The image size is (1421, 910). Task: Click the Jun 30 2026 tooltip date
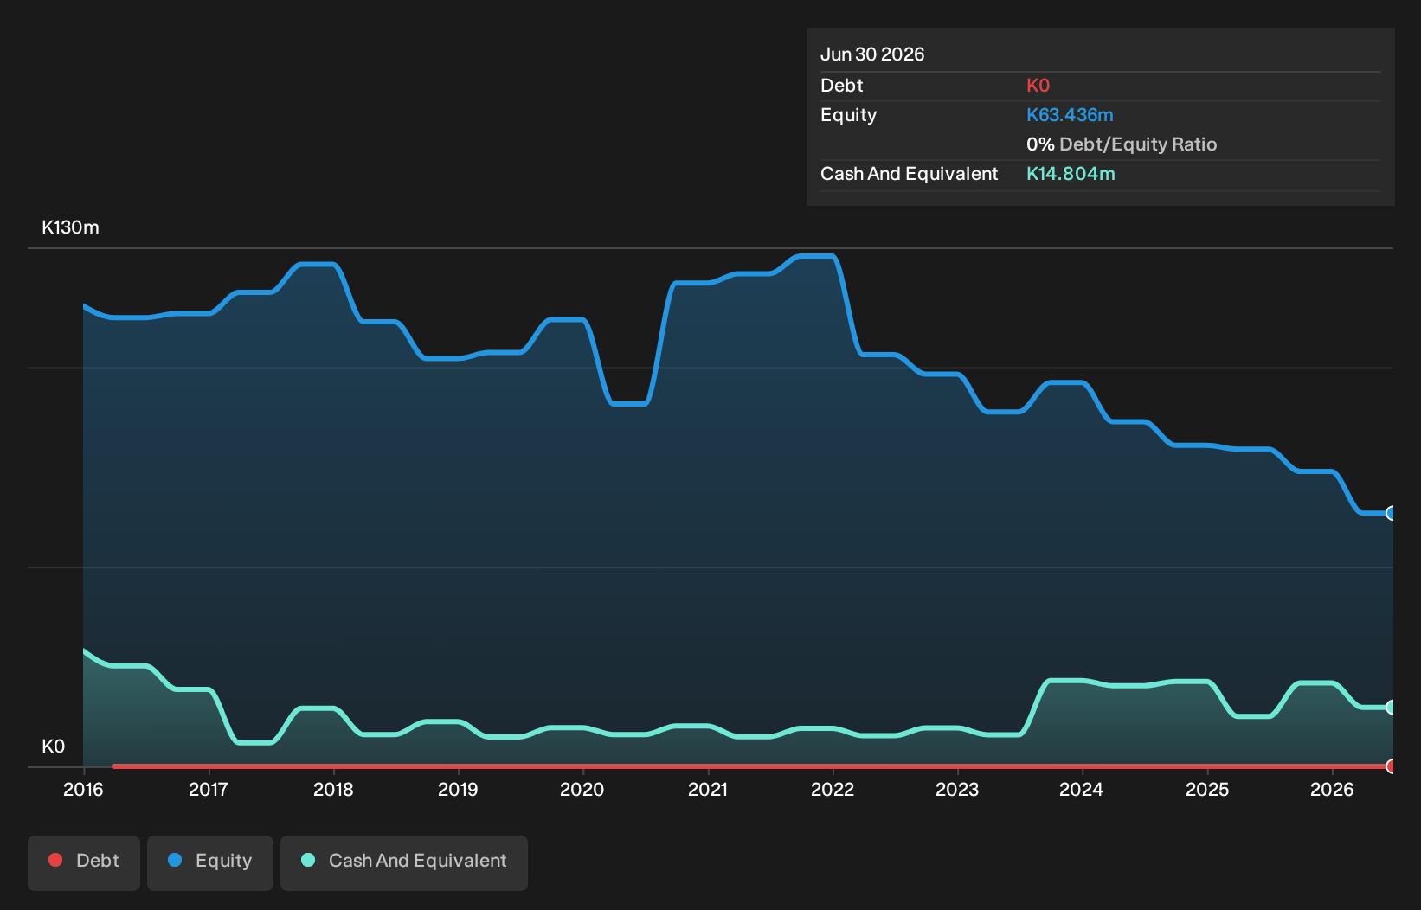coord(872,54)
